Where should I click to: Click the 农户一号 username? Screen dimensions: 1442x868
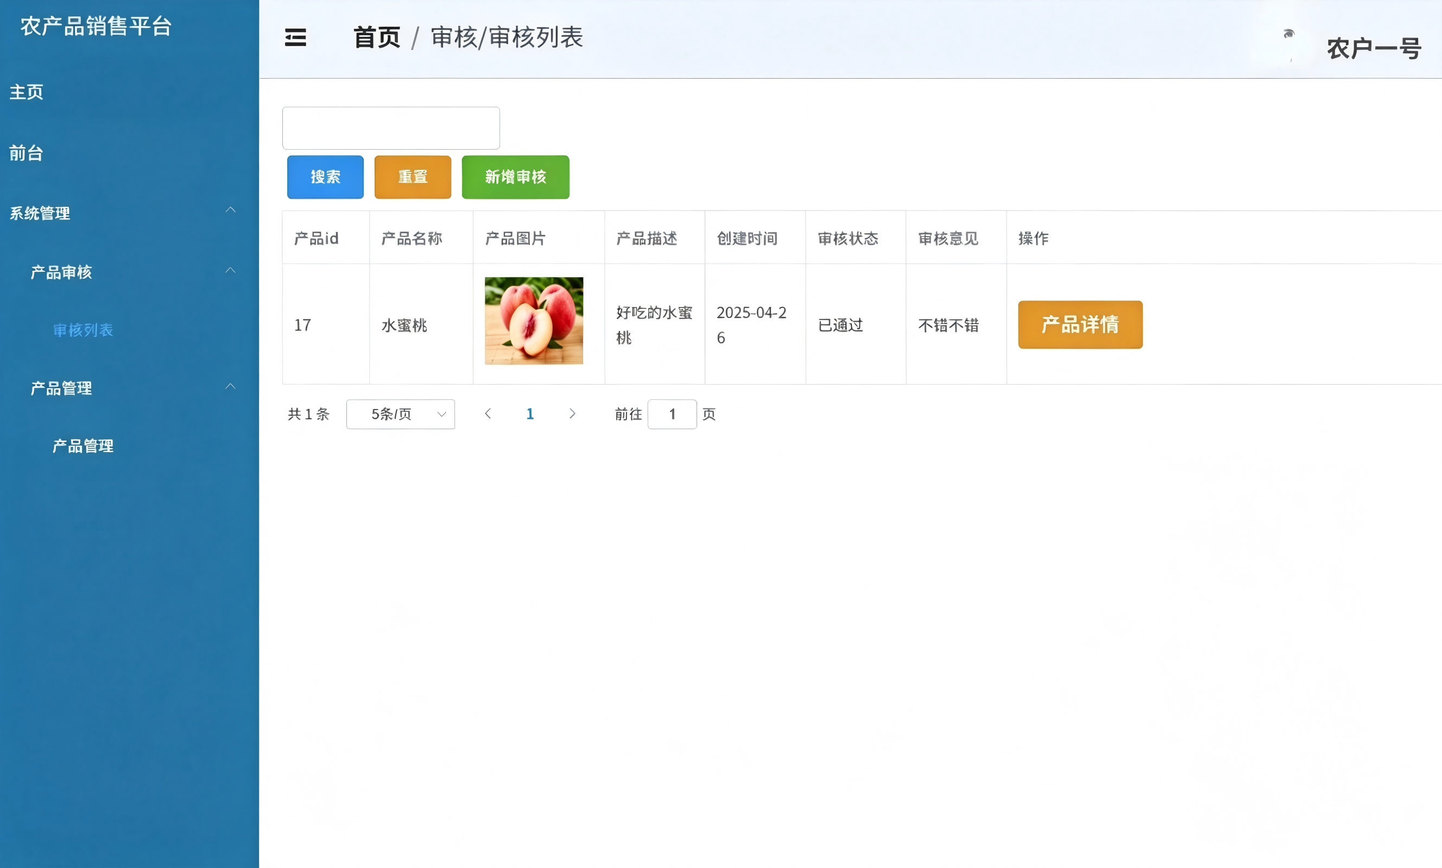click(x=1374, y=48)
